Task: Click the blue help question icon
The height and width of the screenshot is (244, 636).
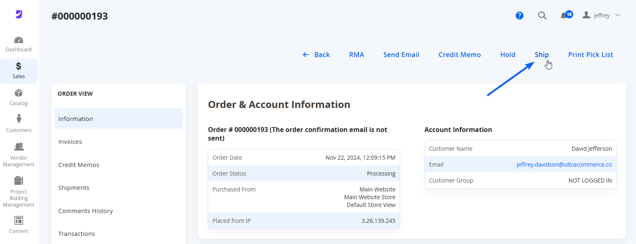Action: pos(519,15)
